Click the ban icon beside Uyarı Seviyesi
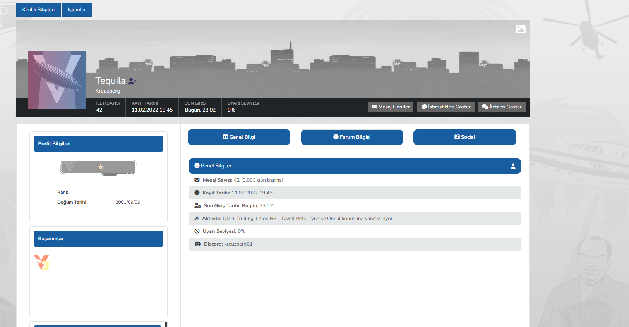 pos(197,231)
